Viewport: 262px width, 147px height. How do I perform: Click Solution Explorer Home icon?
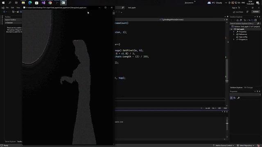click(x=237, y=20)
